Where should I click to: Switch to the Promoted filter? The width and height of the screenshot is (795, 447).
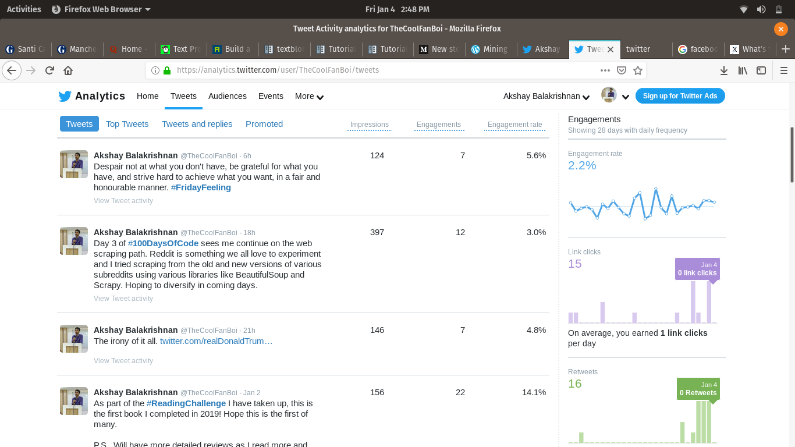pos(264,124)
